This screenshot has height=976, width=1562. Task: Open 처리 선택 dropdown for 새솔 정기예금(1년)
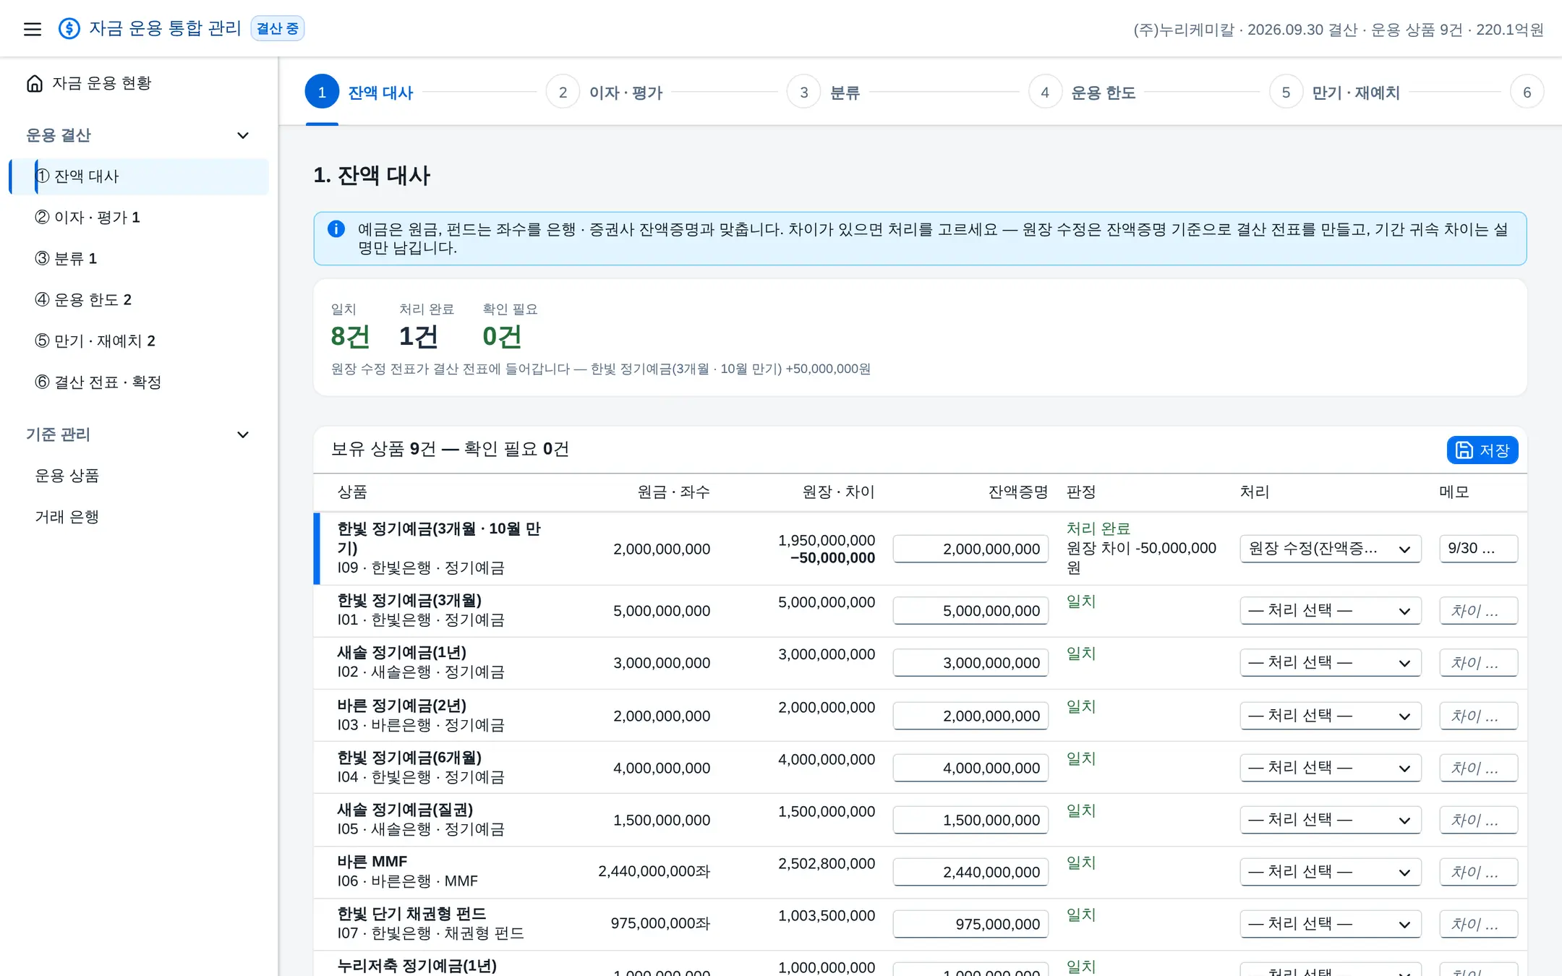(x=1330, y=663)
